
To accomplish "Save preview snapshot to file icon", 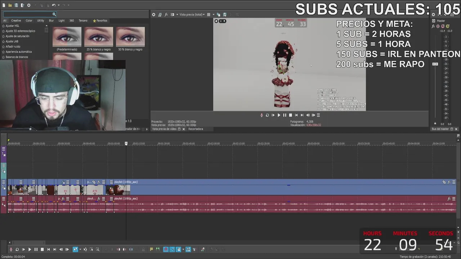I will click(225, 14).
